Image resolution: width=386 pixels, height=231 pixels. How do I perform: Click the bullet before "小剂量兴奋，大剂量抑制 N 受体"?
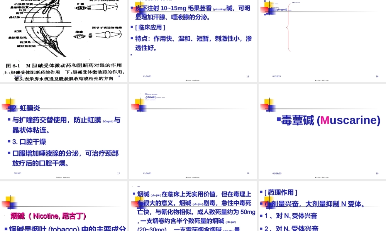[x=261, y=204]
